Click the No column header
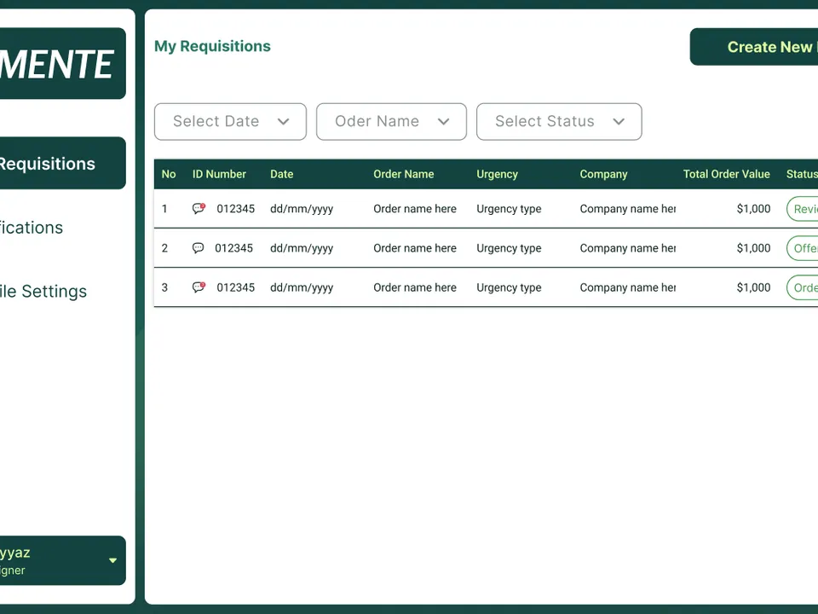 point(169,174)
